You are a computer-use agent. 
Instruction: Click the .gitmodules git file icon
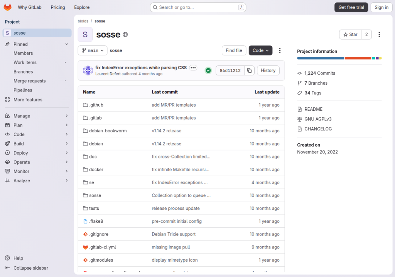coord(85,260)
